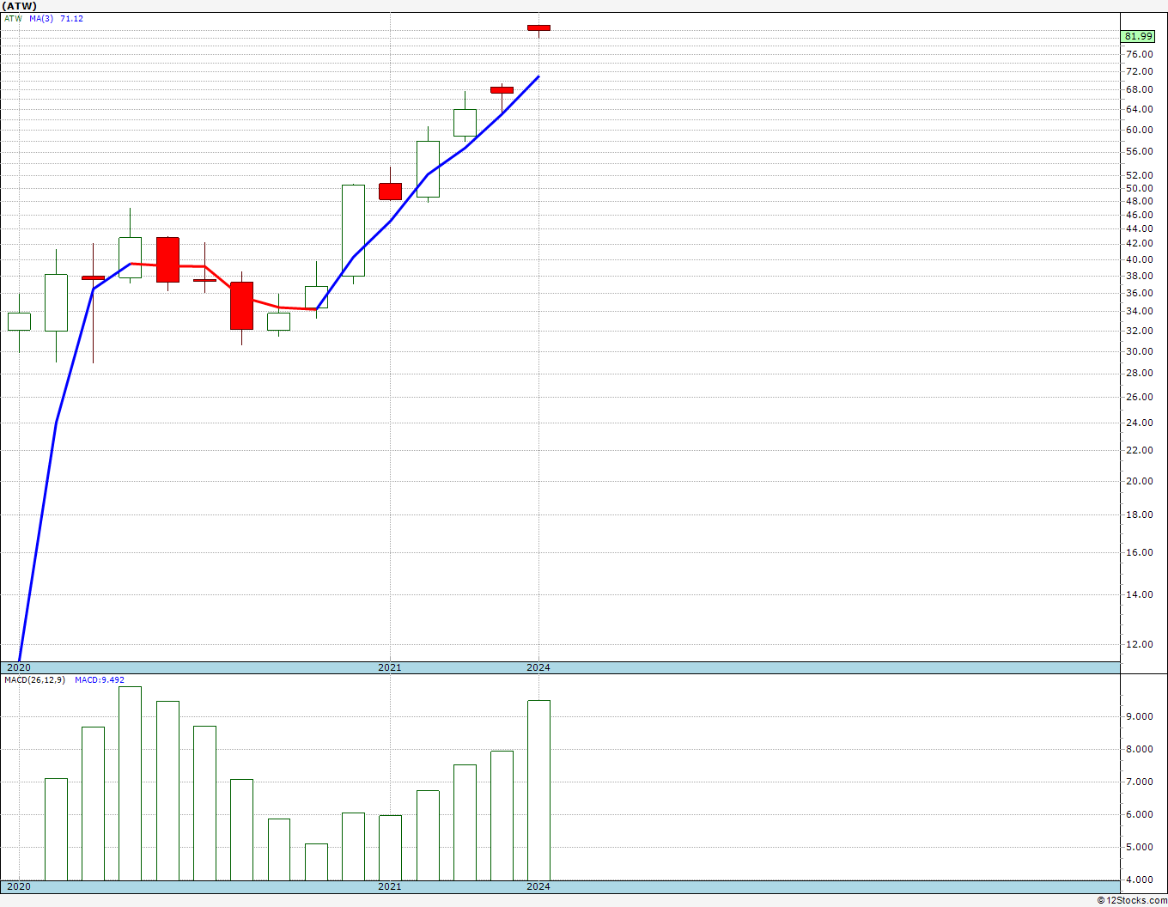The height and width of the screenshot is (907, 1168).
Task: Click the 42.00 price axis label
Action: click(x=1140, y=244)
